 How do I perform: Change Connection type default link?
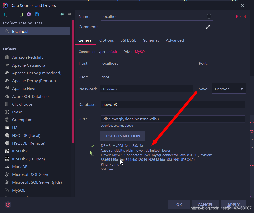(112, 52)
